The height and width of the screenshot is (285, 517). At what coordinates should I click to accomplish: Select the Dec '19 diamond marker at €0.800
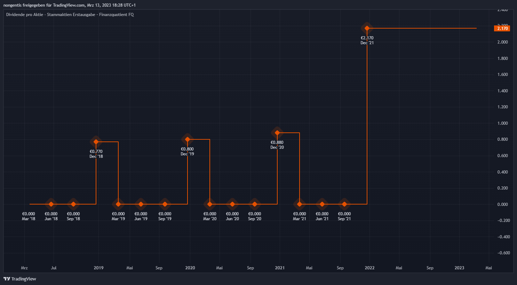point(188,139)
